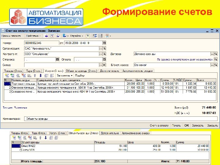Image resolution: width=220 pixels, height=165 pixels.
Task: Click the Подбор button
Action: pos(80,75)
